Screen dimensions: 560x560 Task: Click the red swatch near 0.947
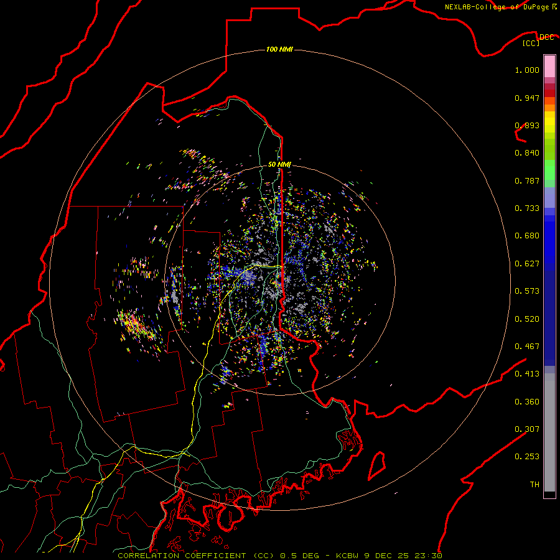coord(549,93)
